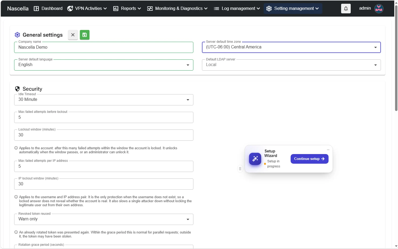
Task: Click Continue setup button
Action: (x=309, y=159)
